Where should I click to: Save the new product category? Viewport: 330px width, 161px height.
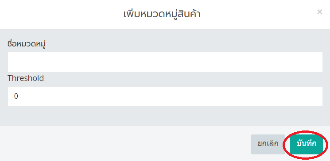(307, 144)
